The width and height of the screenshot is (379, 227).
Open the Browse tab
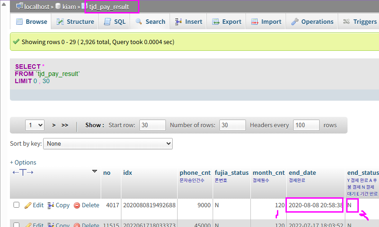click(31, 22)
